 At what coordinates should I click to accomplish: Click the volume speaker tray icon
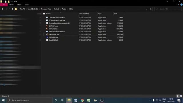(160, 100)
